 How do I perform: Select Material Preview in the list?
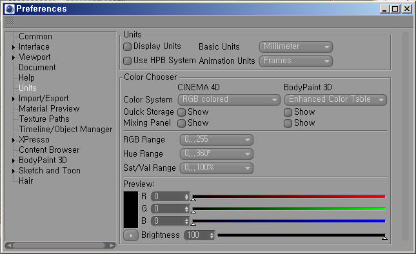(49, 109)
